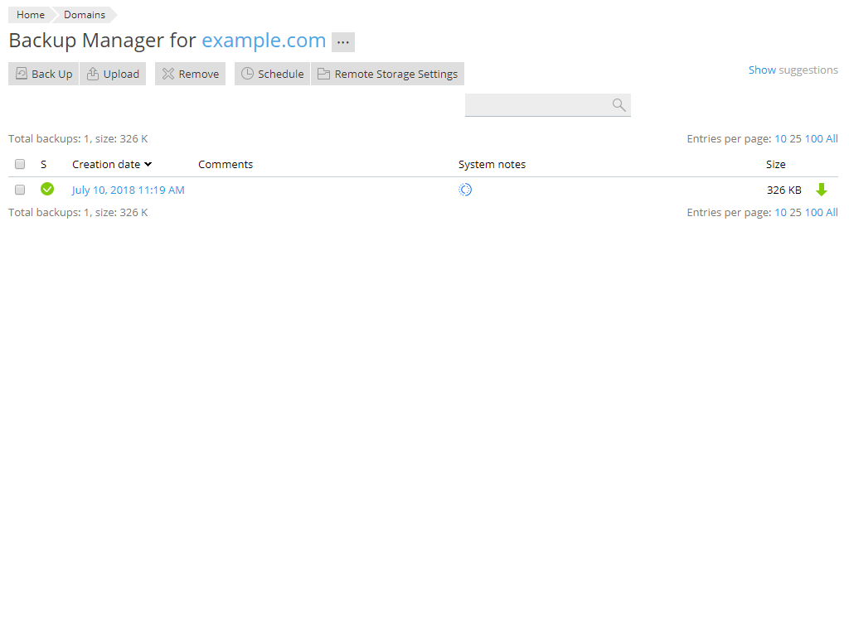Check the select-all checkbox in the table header
849x636 pixels.
[19, 164]
